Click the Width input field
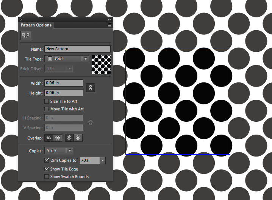This screenshot has width=272, height=200. pyautogui.click(x=64, y=83)
